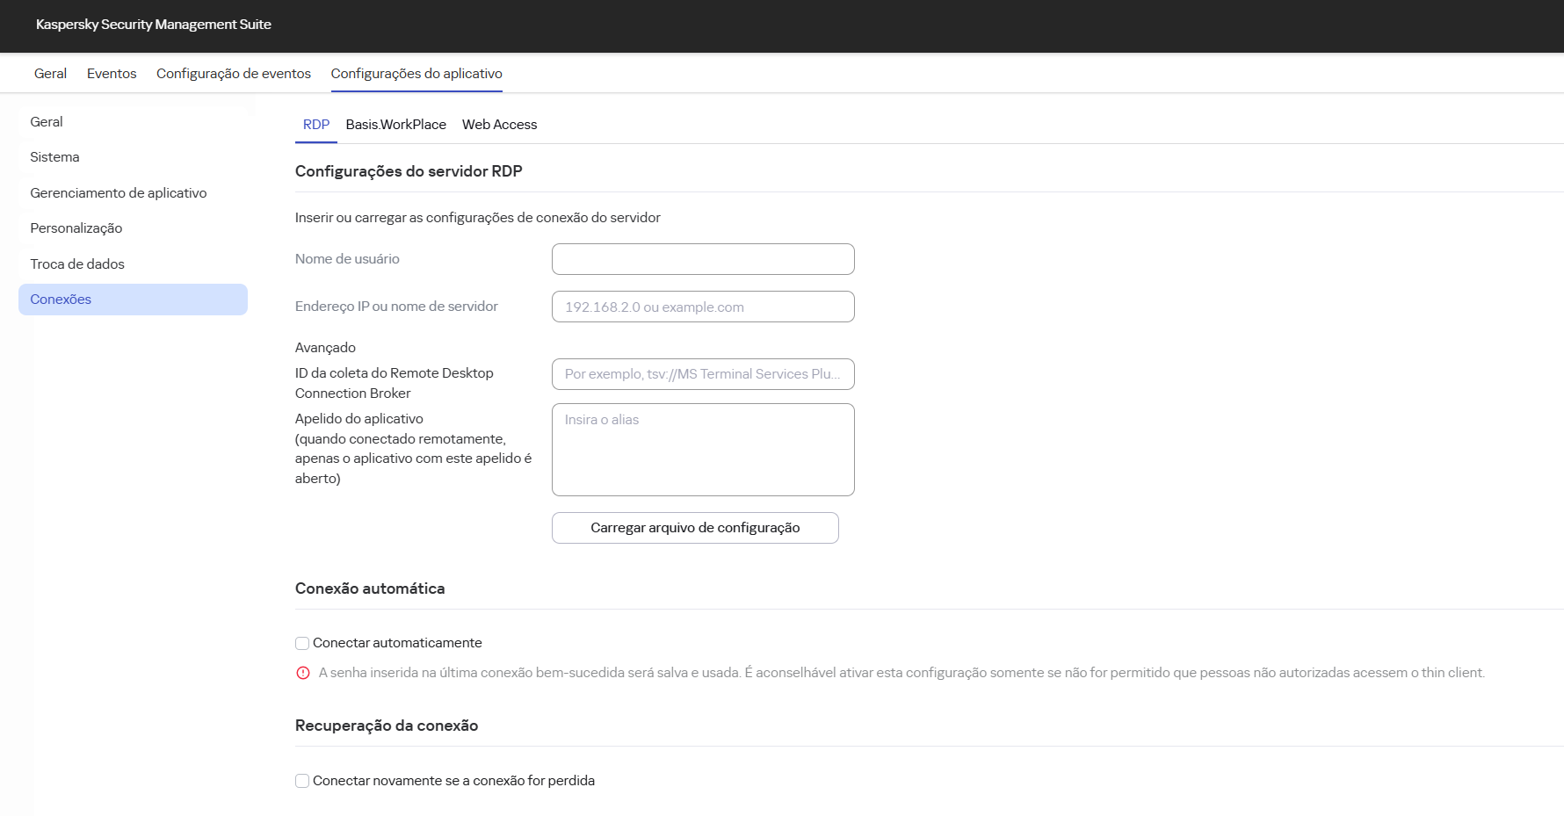The image size is (1564, 816).
Task: Open the Sistema settings section
Action: [x=54, y=156]
